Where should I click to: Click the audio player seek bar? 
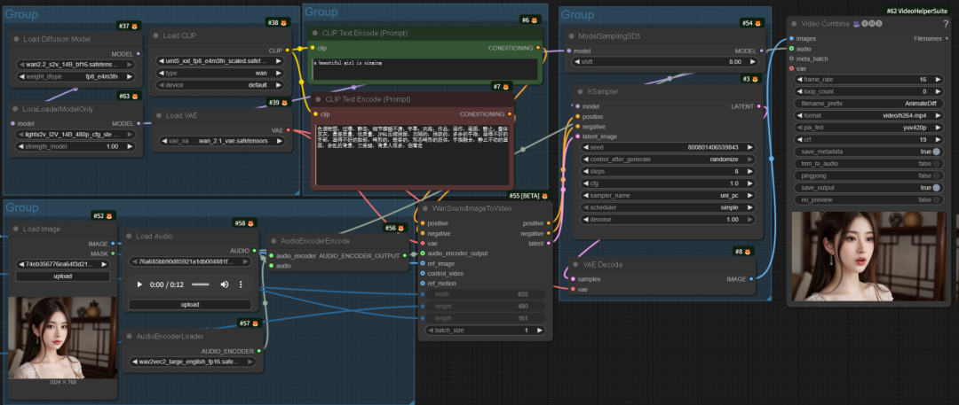[200, 284]
